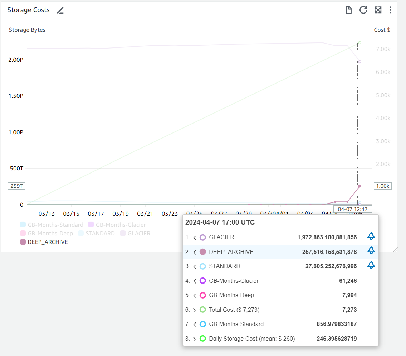
Task: Click the Storage Bytes axis title
Action: click(27, 30)
